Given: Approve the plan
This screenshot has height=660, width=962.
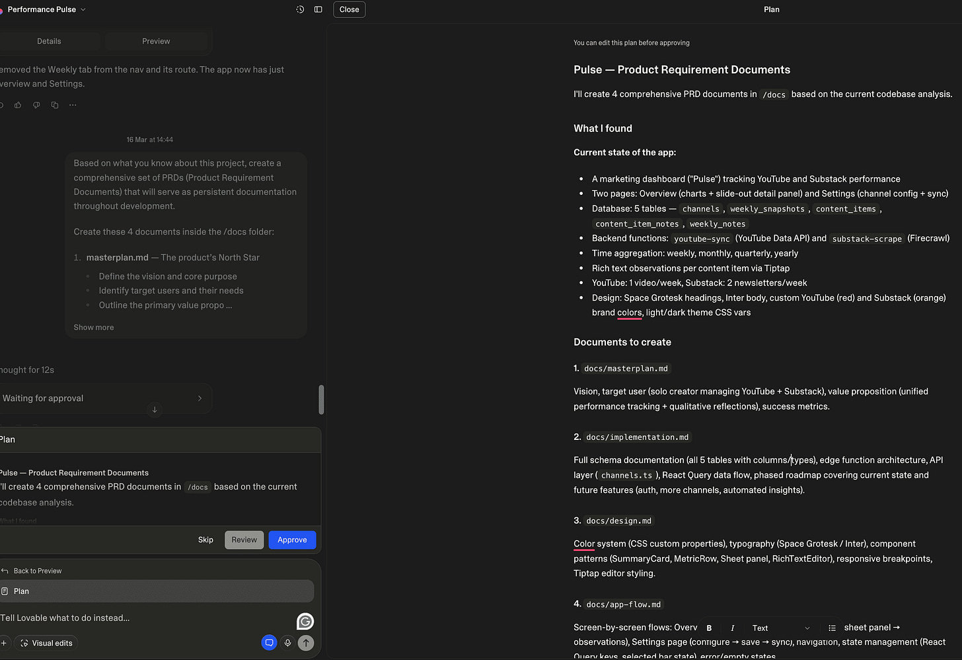Looking at the screenshot, I should [x=292, y=540].
